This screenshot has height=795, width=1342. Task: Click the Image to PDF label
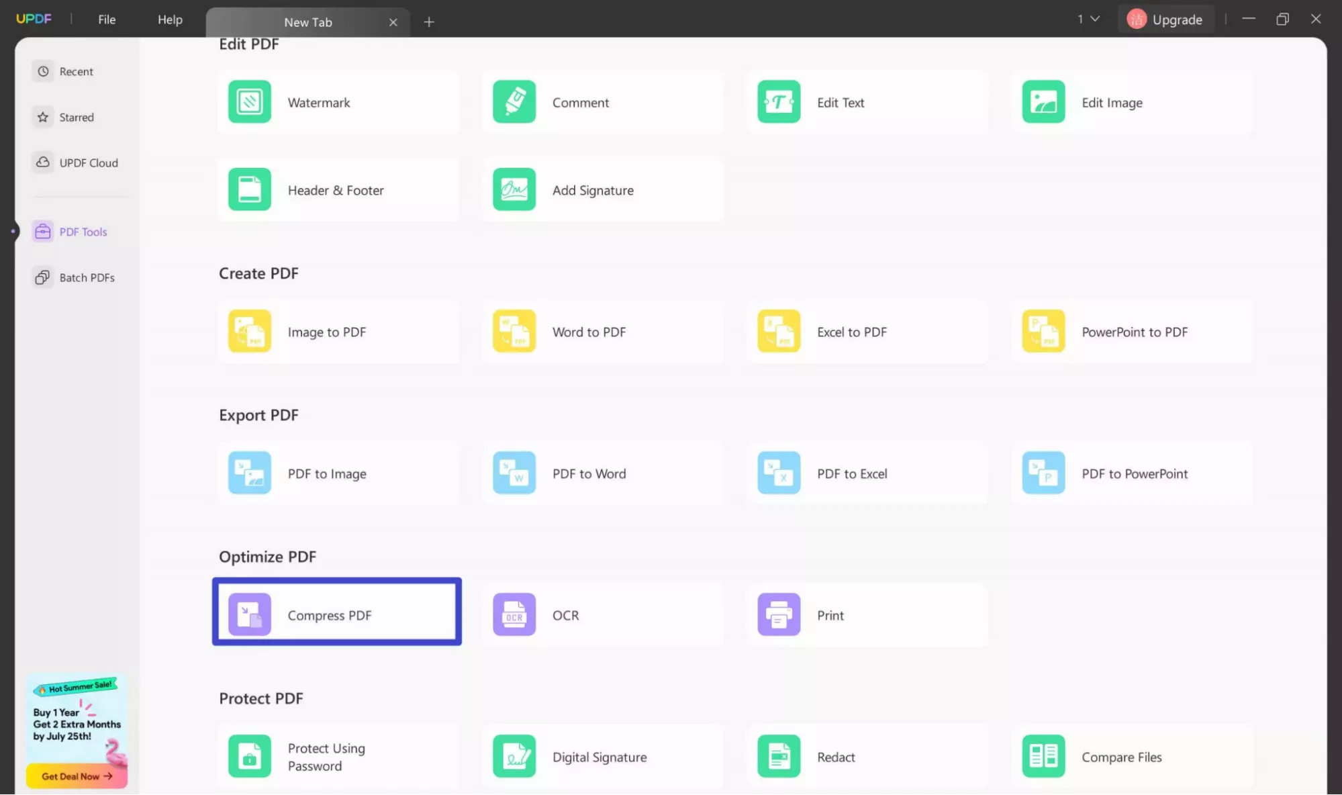(327, 332)
